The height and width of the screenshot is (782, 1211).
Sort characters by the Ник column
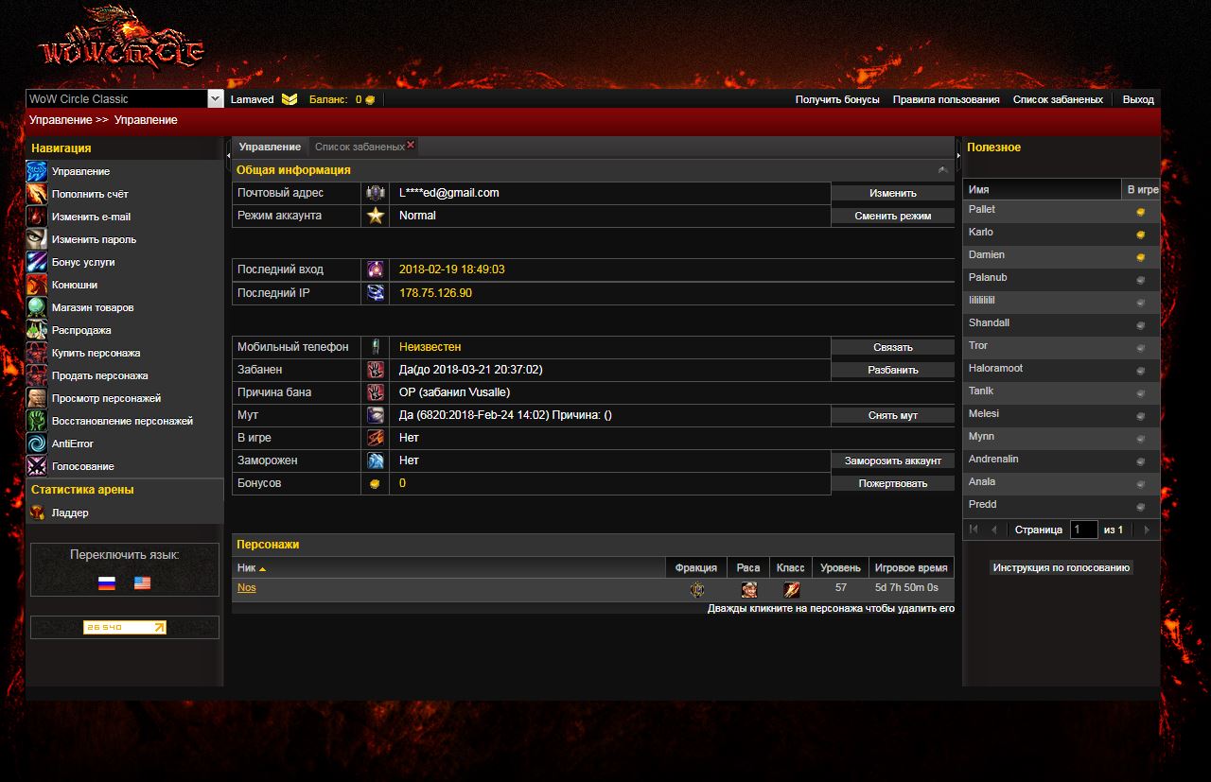click(x=251, y=568)
